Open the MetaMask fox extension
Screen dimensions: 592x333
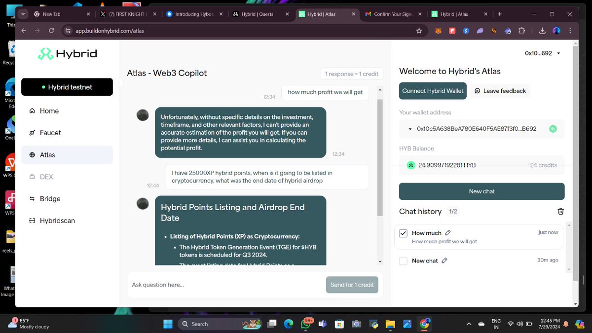(x=438, y=31)
